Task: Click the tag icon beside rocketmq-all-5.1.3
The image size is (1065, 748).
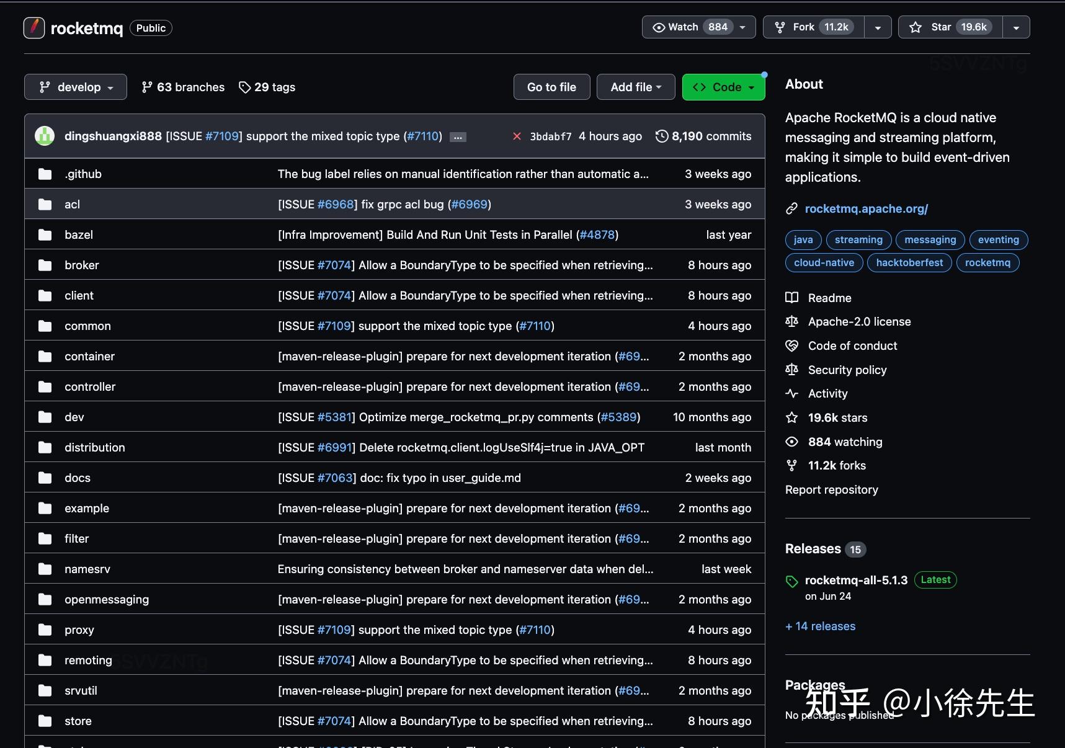Action: point(792,581)
